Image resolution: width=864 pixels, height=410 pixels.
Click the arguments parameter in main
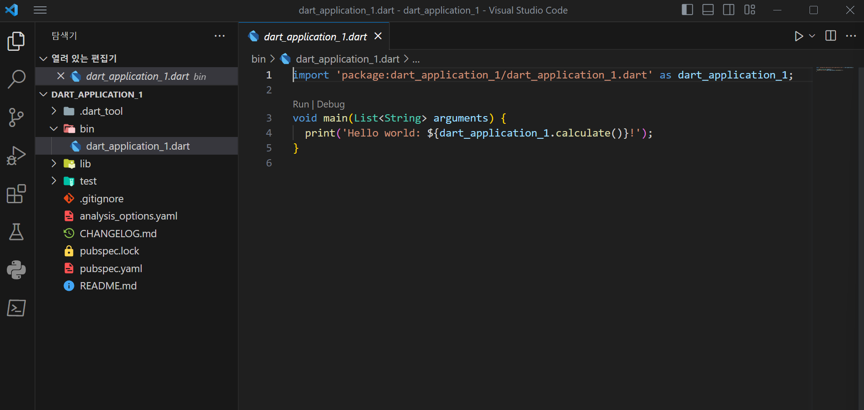tap(461, 118)
